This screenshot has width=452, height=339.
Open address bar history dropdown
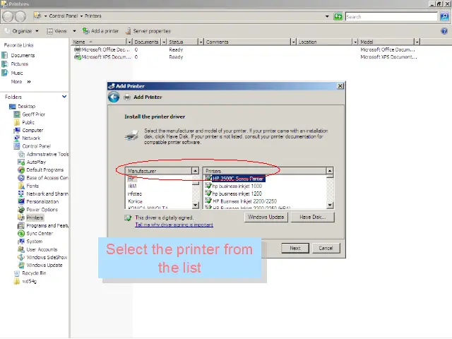[x=327, y=16]
